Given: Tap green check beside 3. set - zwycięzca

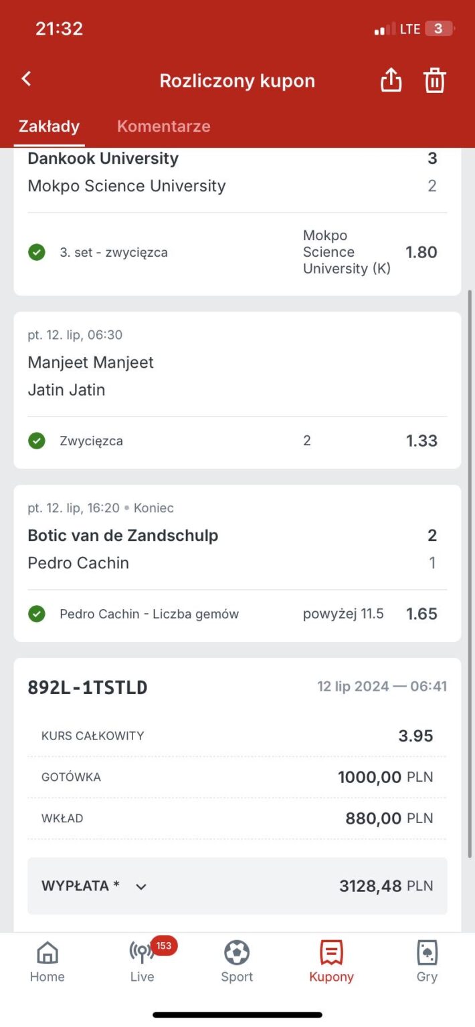Looking at the screenshot, I should (x=37, y=253).
